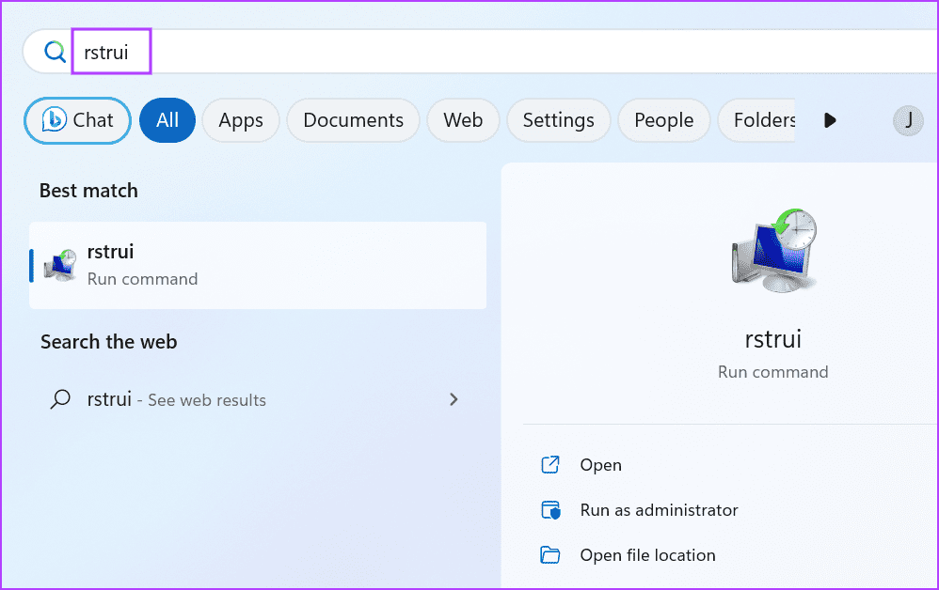Click the Open icon beside the Open option

[550, 464]
